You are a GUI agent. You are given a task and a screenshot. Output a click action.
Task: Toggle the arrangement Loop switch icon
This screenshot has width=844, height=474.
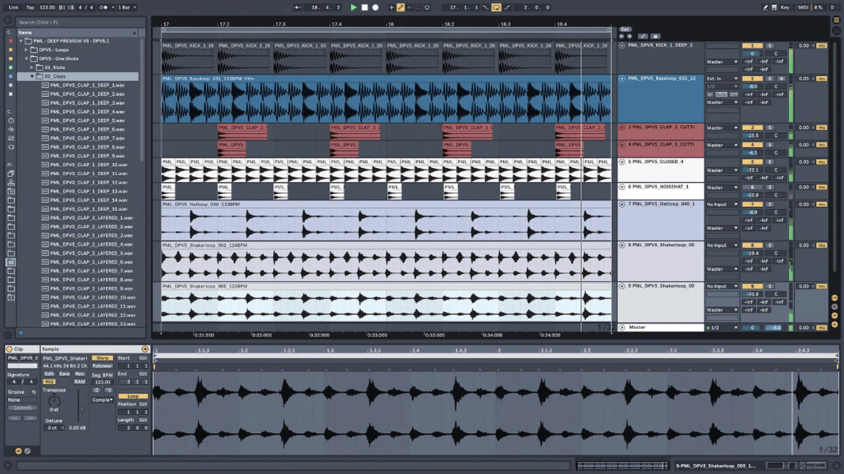(x=496, y=7)
